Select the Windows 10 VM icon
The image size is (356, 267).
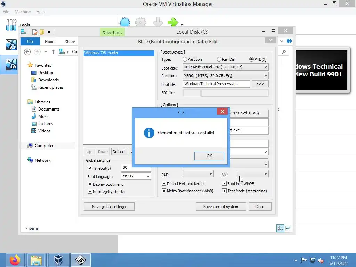point(11,64)
